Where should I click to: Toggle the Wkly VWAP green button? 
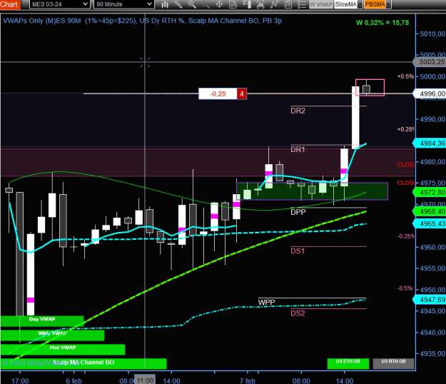pyautogui.click(x=52, y=335)
